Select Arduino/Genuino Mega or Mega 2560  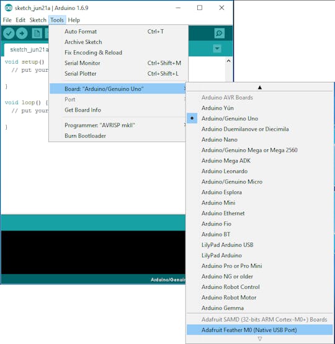(260, 150)
